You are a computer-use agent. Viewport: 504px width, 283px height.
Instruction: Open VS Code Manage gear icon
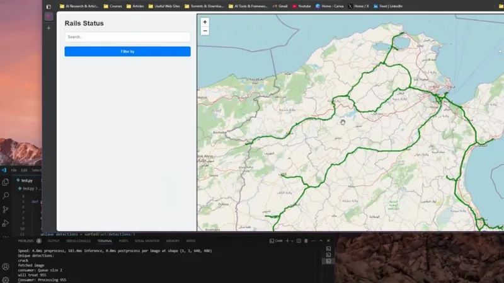6,280
